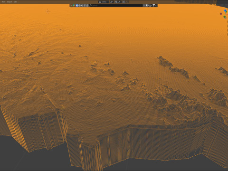228x171 pixels.
Task: Select the proportional editing falloff icon
Action: 127,2
